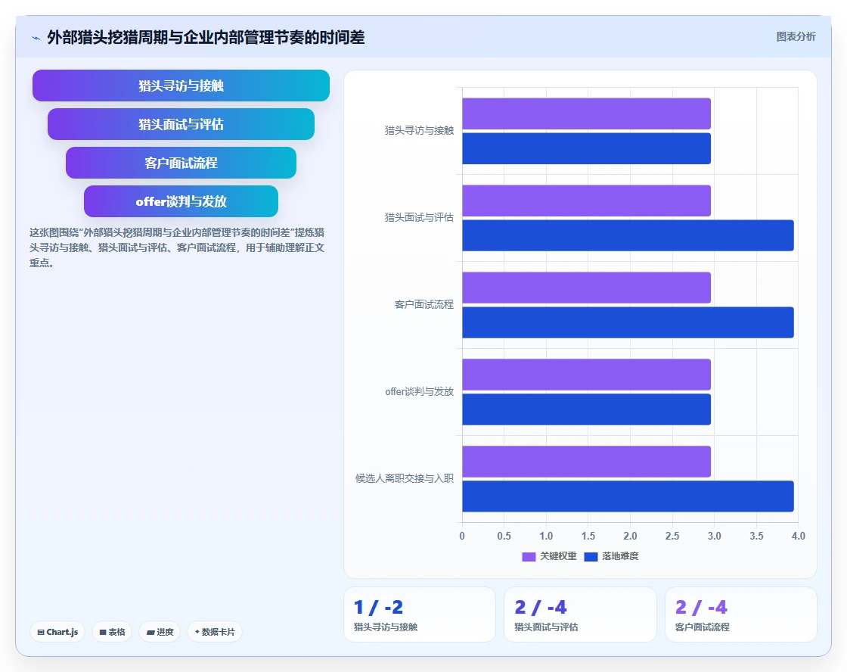847x672 pixels.
Task: Click the 客户面试流程 chart axis label
Action: (x=424, y=304)
